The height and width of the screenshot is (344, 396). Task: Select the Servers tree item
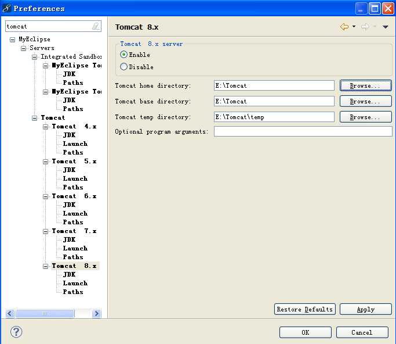click(42, 48)
